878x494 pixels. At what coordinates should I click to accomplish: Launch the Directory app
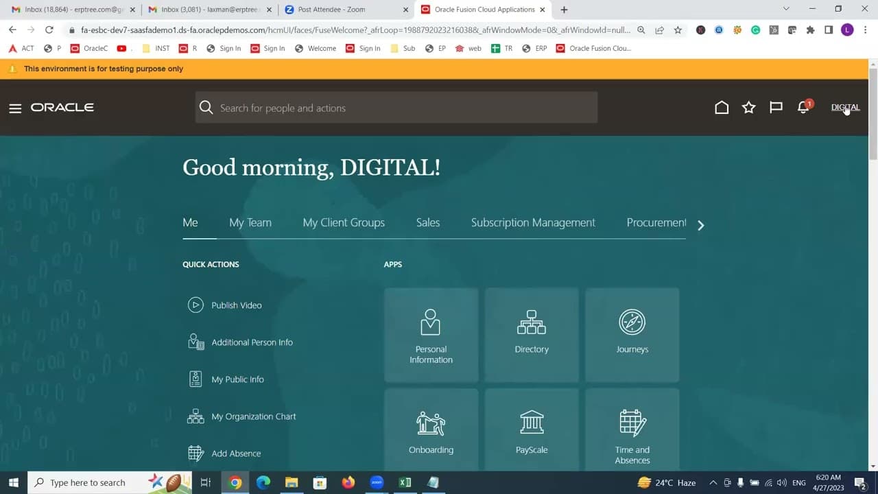532,335
